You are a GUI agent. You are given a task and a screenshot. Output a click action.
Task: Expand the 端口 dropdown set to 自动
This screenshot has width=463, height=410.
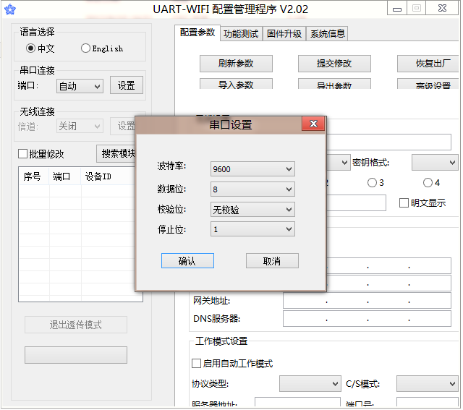point(80,86)
